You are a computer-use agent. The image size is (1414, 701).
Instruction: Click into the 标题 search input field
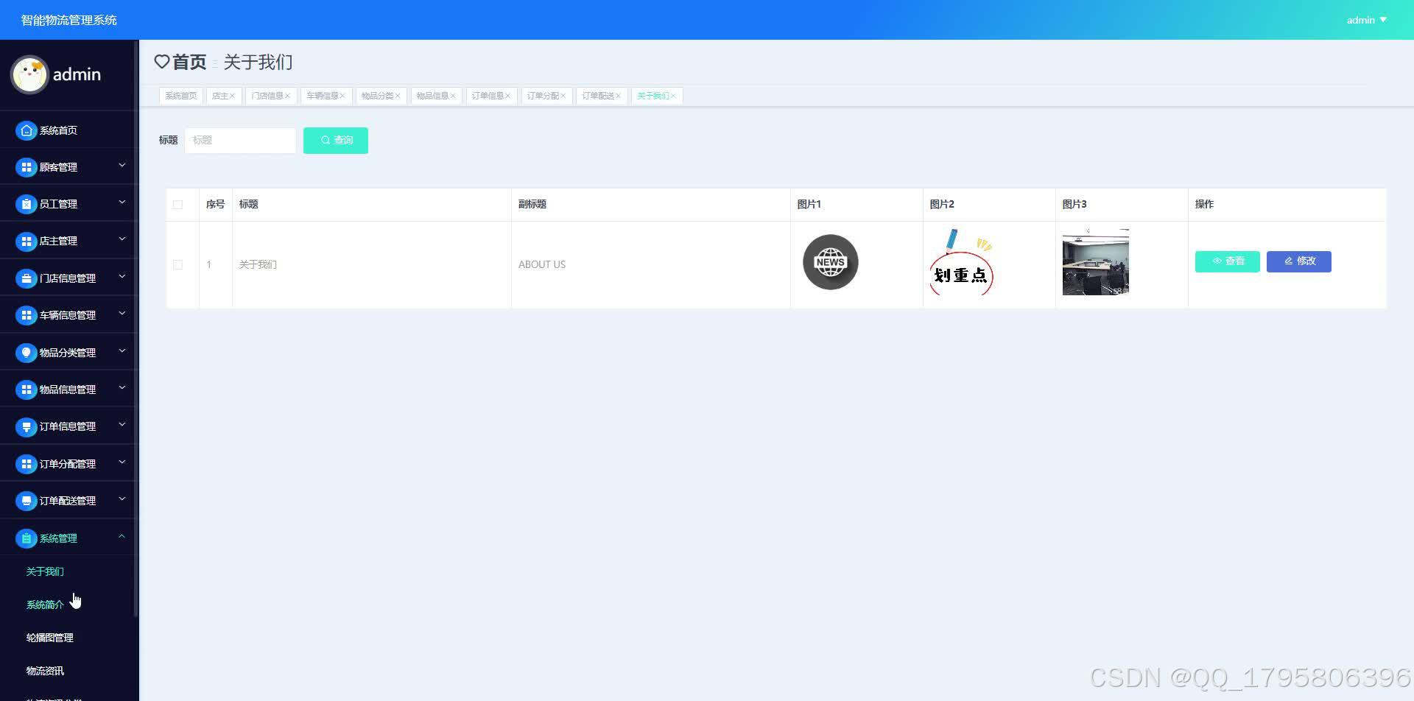(240, 140)
